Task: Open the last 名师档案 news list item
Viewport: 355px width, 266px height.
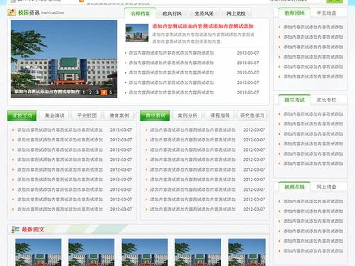Action: [x=171, y=93]
